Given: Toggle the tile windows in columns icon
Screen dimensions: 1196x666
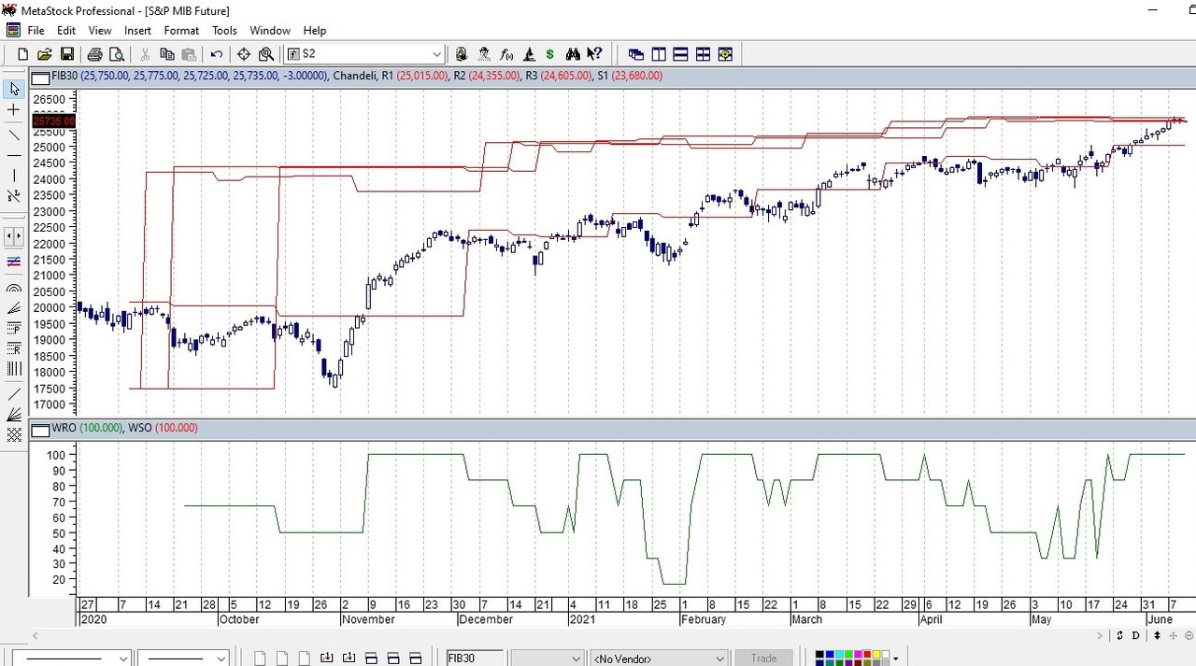Looking at the screenshot, I should tap(659, 54).
